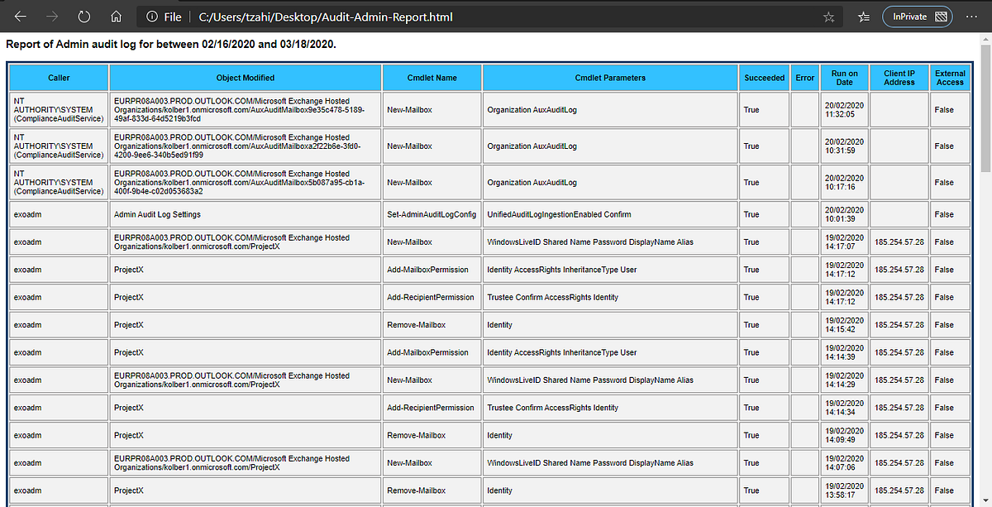This screenshot has height=507, width=992.
Task: Click the Run on Date column header
Action: pos(844,78)
